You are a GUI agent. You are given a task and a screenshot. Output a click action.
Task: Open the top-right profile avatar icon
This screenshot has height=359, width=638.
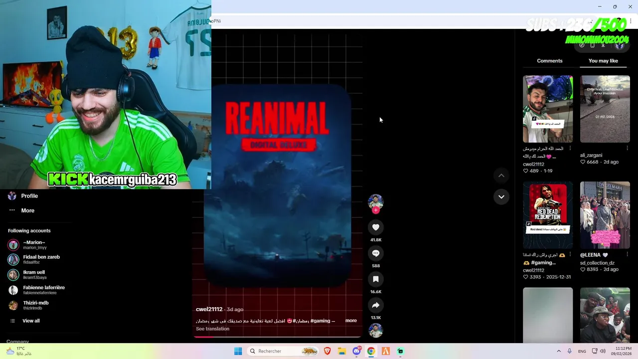coord(619,45)
